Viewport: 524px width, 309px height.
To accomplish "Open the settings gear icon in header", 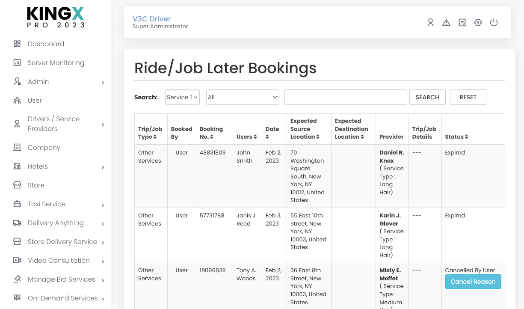I will (x=478, y=23).
